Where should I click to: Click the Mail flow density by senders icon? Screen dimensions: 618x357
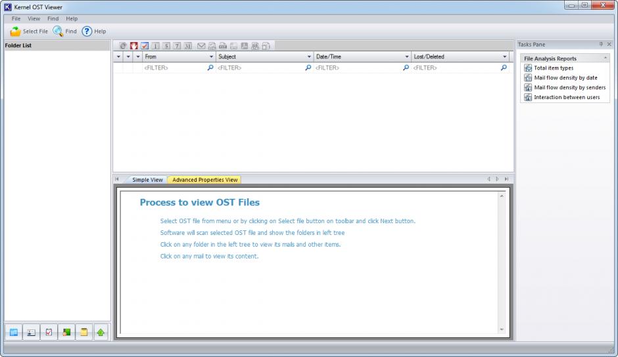tap(528, 87)
